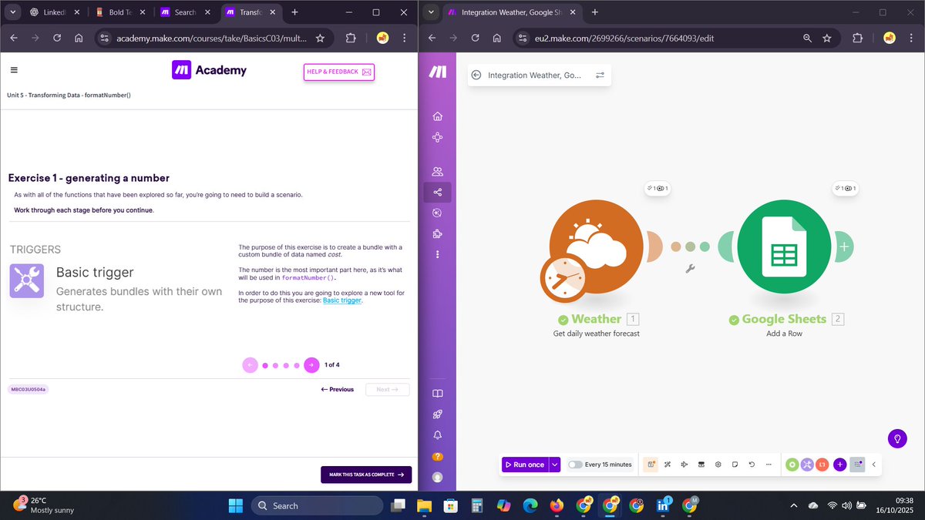The image size is (925, 520).
Task: Open the Team users icon in sidebar
Action: (x=438, y=171)
